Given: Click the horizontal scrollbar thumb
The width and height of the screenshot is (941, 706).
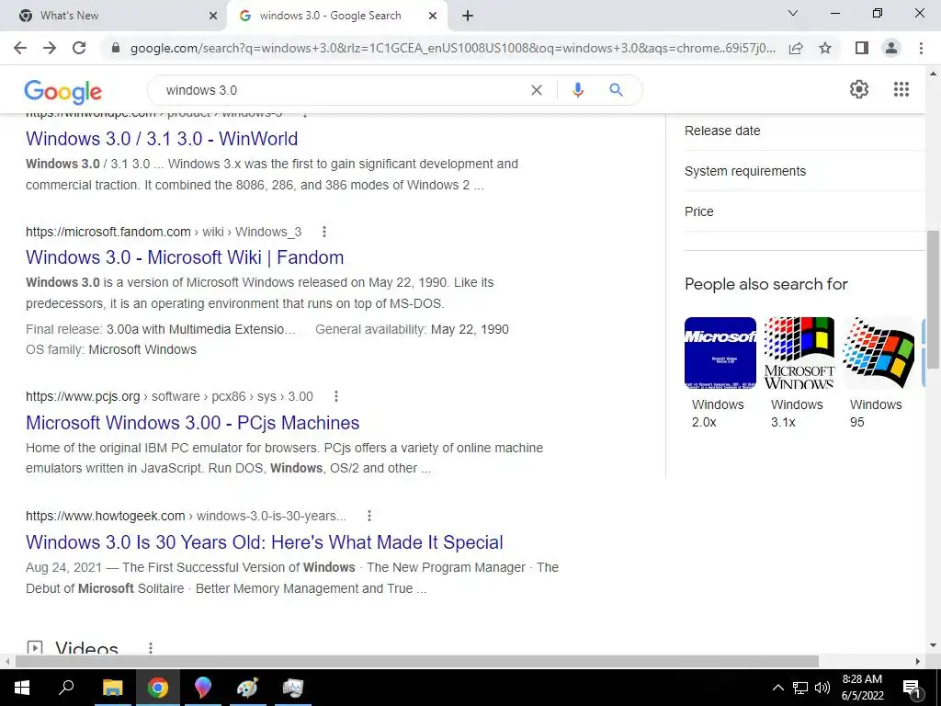Looking at the screenshot, I should [x=417, y=661].
